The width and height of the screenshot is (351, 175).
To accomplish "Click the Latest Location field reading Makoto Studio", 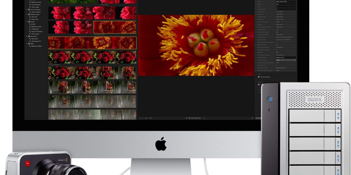I will click(x=285, y=57).
